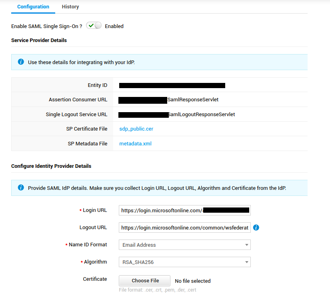Click info icon in 'Provide SAML IdP details' banner
Screen dimensions: 330x294
coord(21,188)
